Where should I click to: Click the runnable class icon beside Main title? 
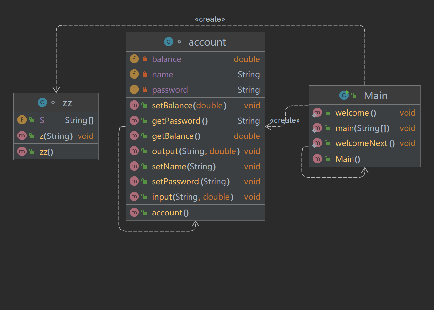tap(344, 95)
